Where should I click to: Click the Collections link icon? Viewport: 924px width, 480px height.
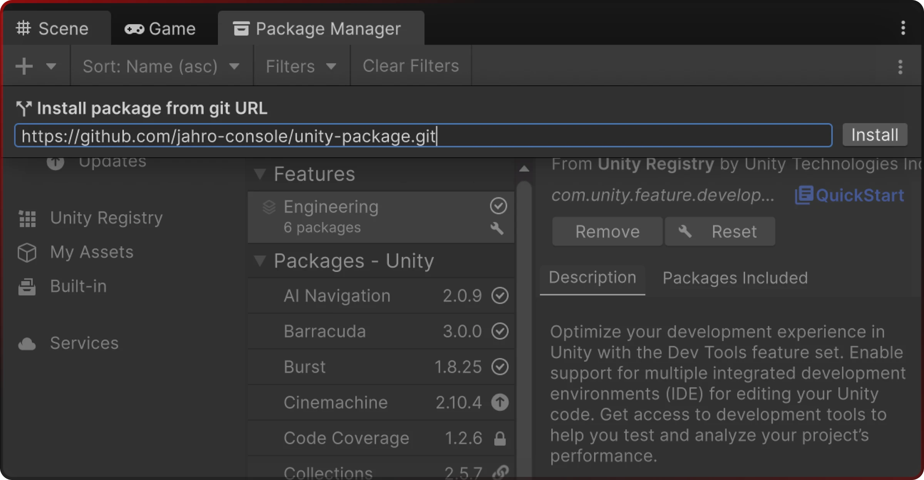(x=500, y=472)
